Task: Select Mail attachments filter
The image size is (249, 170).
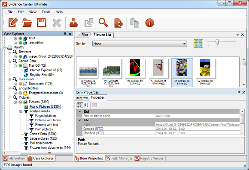Action: [41, 143]
